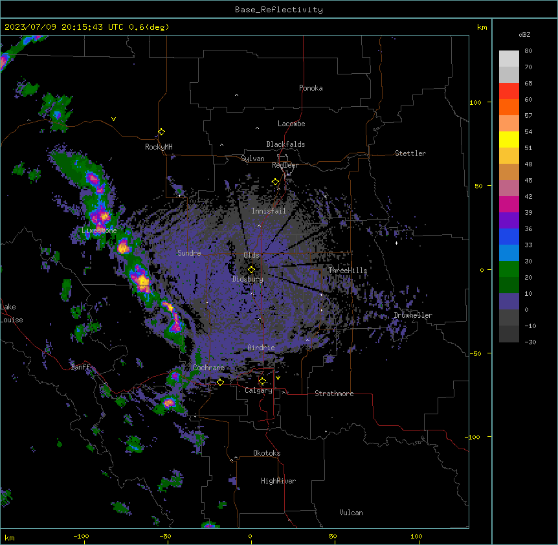
Task: Click the yellow diamond marker below Cochrane
Action: pos(220,382)
